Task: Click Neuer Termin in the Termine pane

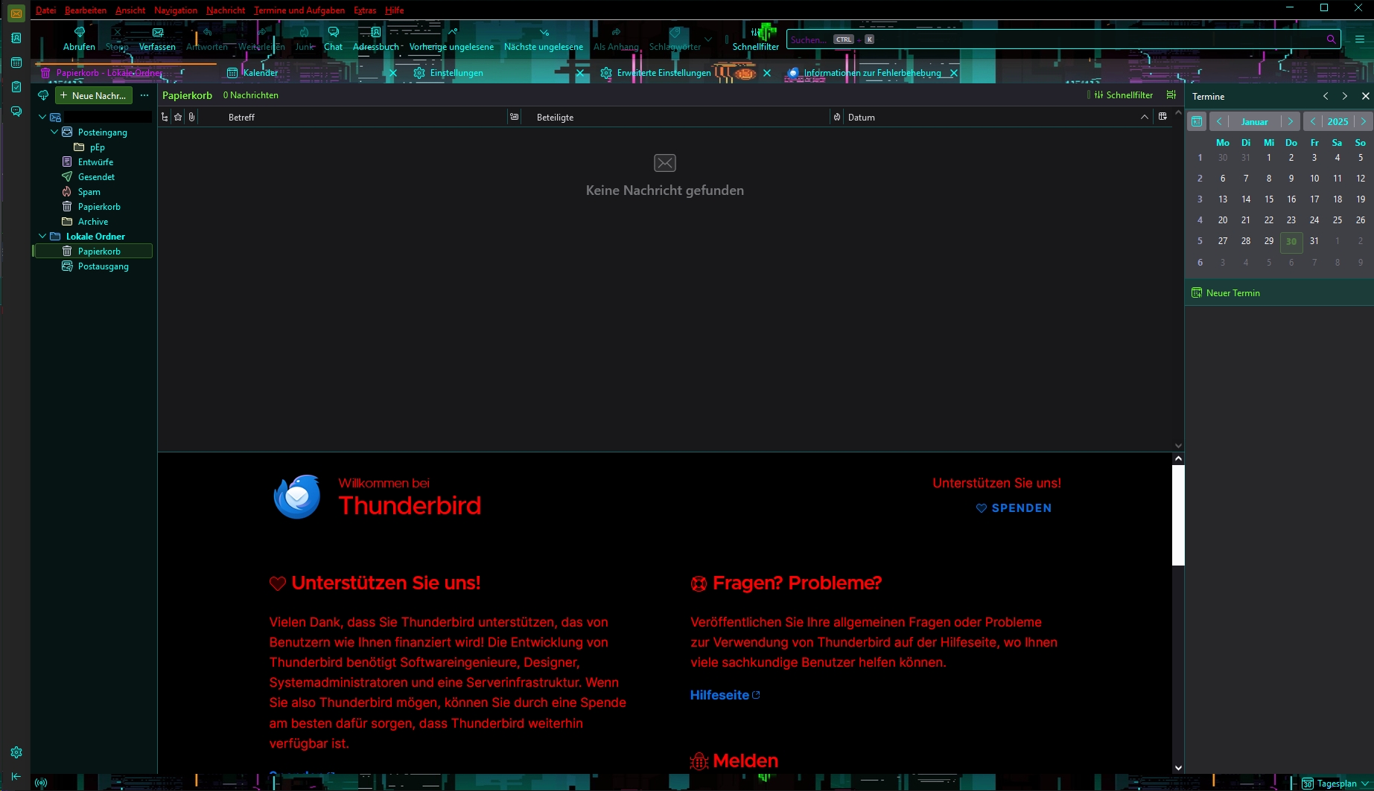Action: (1226, 293)
